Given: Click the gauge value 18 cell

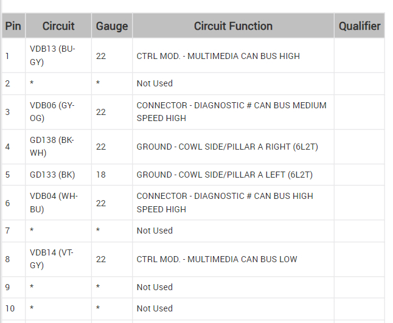Looking at the screenshot, I should coord(101,175).
